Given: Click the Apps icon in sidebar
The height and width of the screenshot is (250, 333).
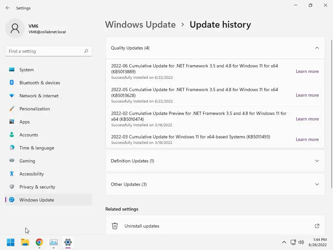Looking at the screenshot, I should [x=12, y=122].
